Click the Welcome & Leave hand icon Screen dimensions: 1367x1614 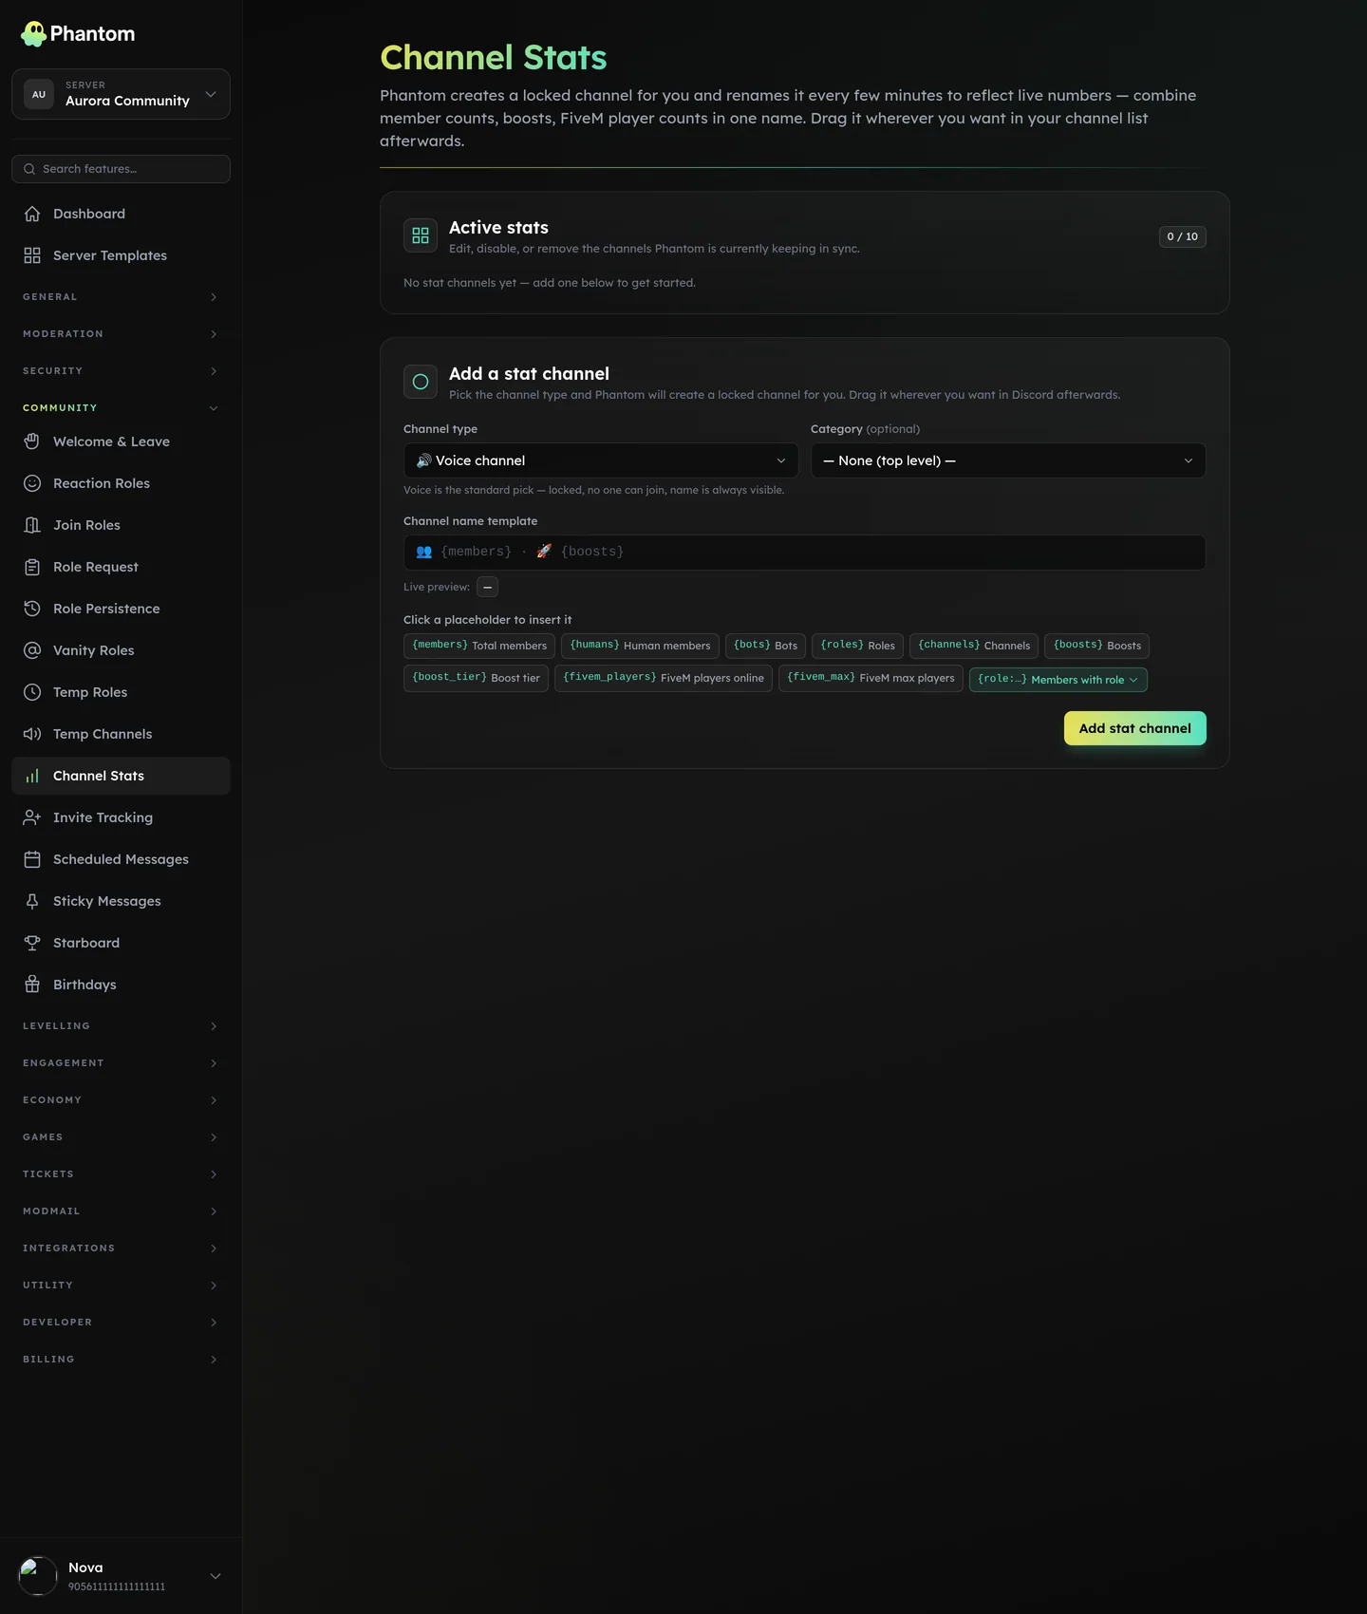click(32, 441)
